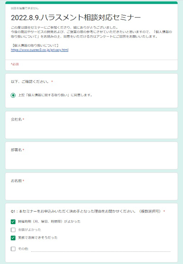This screenshot has height=264, width=183.
Task: Click the 回答を編集できません note at top
Action: [x=25, y=8]
